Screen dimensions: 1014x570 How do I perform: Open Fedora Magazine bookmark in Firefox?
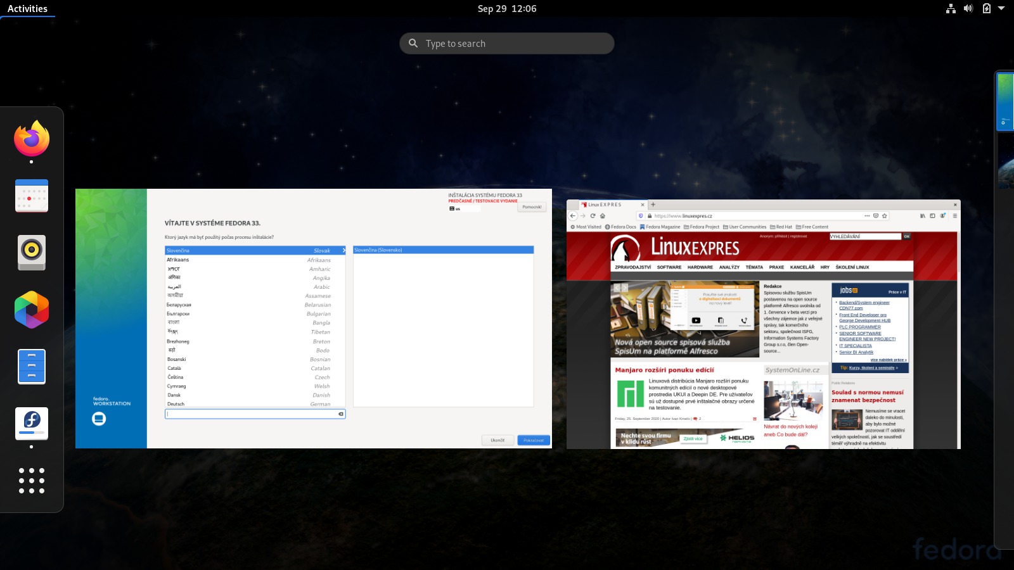pyautogui.click(x=660, y=227)
